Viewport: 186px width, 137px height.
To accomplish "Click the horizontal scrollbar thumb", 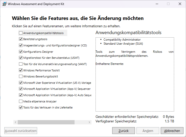I will tap(46, 122).
